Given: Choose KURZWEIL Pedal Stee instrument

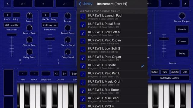Looking at the screenshot, I should [x=112, y=25].
